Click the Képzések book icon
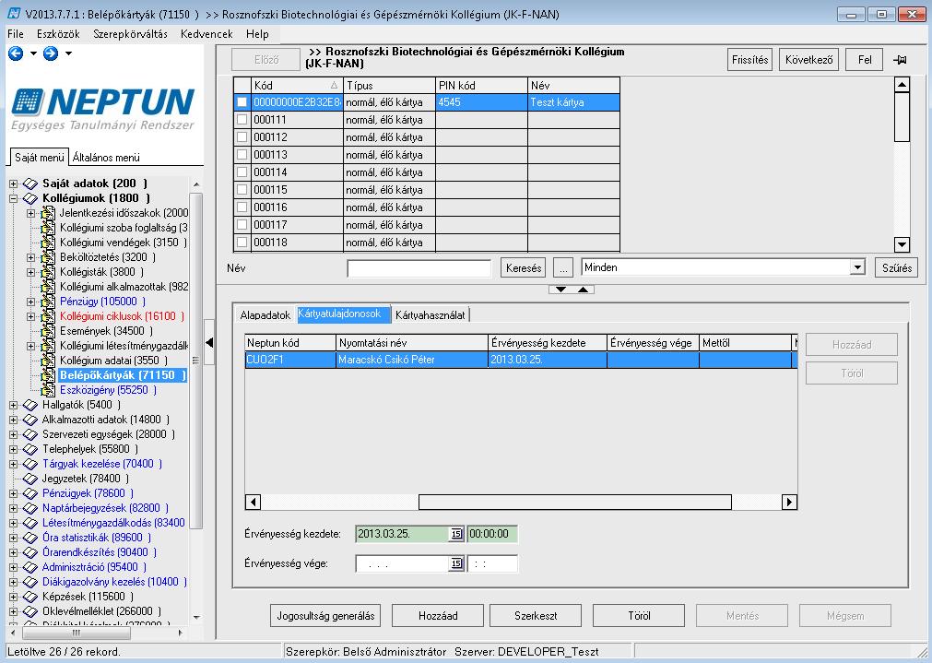 coord(30,597)
